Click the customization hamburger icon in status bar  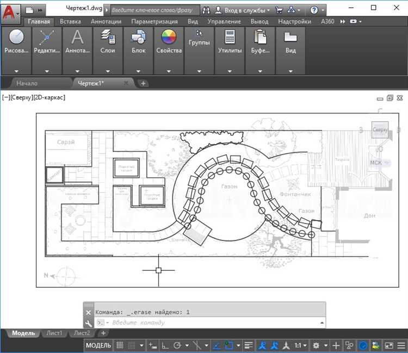click(x=400, y=345)
